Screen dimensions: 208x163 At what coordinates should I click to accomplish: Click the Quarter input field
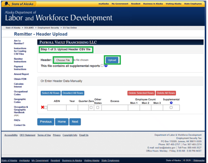point(83,107)
